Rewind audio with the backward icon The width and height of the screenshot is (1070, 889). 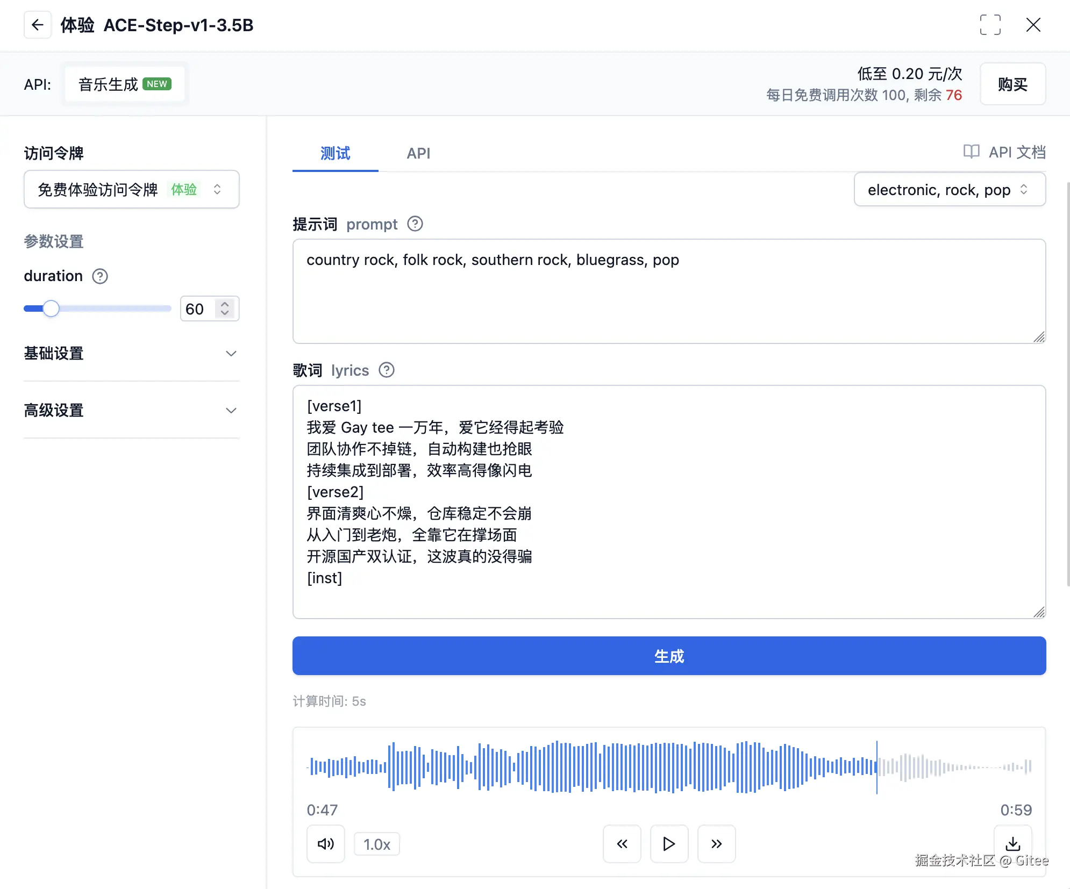(x=622, y=844)
